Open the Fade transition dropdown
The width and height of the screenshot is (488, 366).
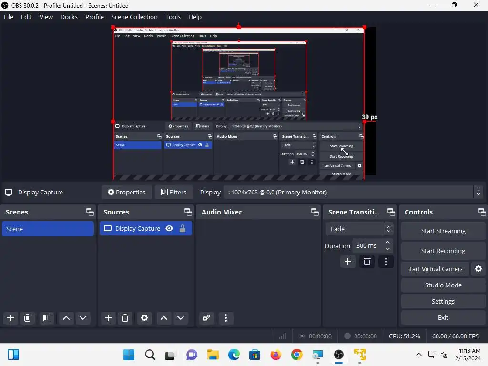point(359,229)
